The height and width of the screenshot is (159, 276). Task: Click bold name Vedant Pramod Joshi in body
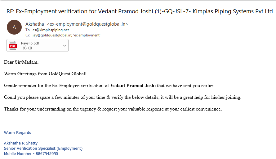(133, 86)
